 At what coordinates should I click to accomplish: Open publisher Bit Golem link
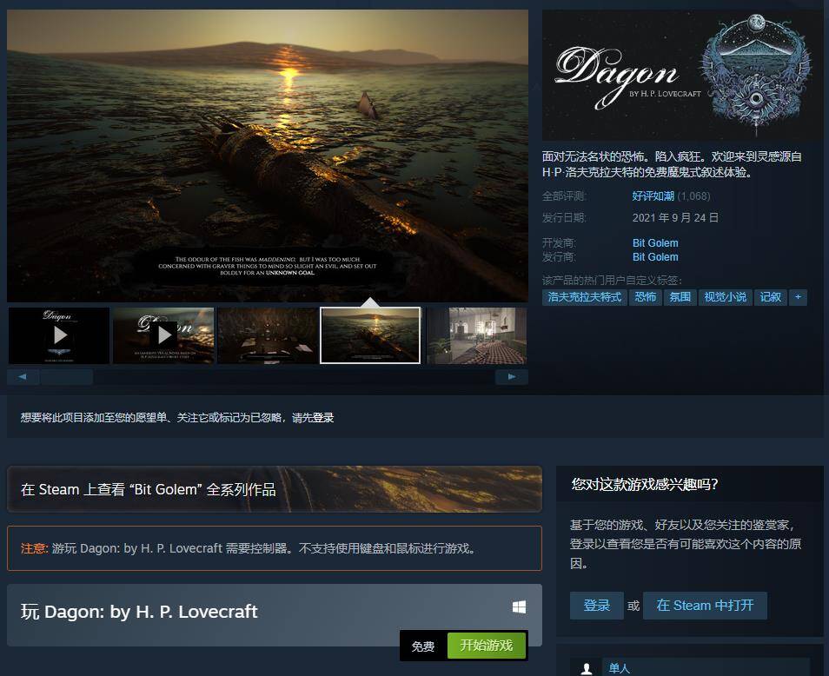coord(655,257)
